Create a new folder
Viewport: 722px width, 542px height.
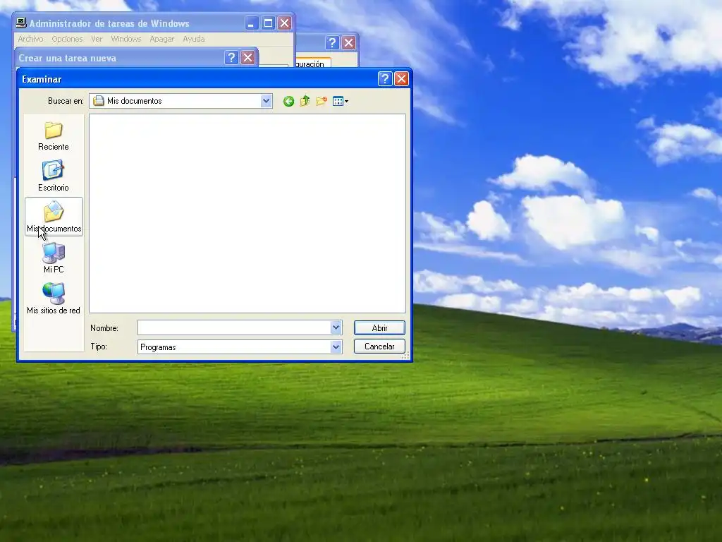tap(322, 101)
